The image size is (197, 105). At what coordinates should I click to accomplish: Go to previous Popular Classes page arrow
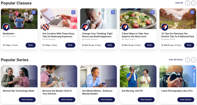pyautogui.click(x=188, y=3)
